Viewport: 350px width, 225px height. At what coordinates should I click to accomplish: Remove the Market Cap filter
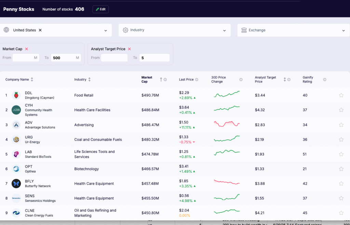point(27,49)
